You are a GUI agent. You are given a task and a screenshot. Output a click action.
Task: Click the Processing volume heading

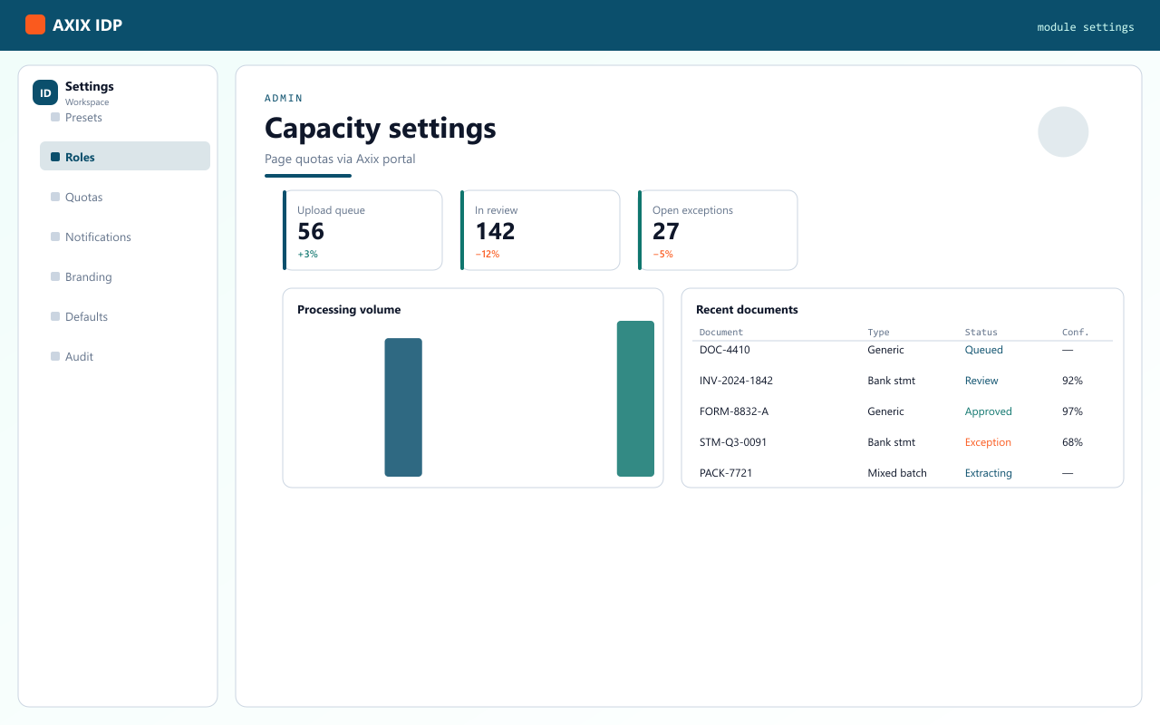349,310
